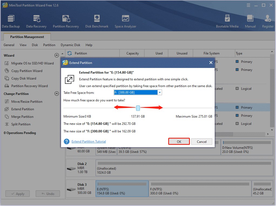Screen dimensions: 276x206
Task: Click the Disk 2 drive icon
Action: tap(71, 169)
